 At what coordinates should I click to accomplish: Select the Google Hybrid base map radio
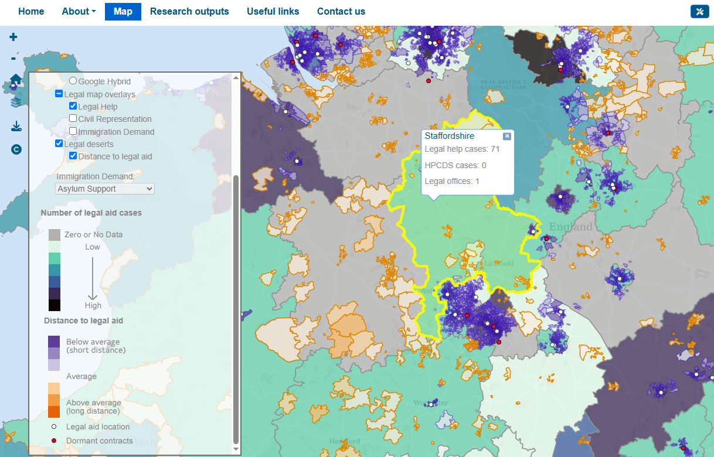coord(73,81)
